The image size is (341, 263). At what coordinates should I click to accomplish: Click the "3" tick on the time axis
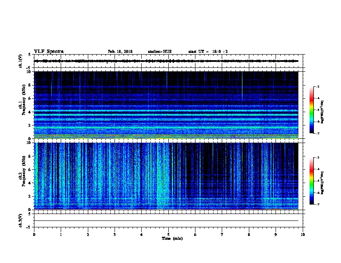click(x=115, y=234)
